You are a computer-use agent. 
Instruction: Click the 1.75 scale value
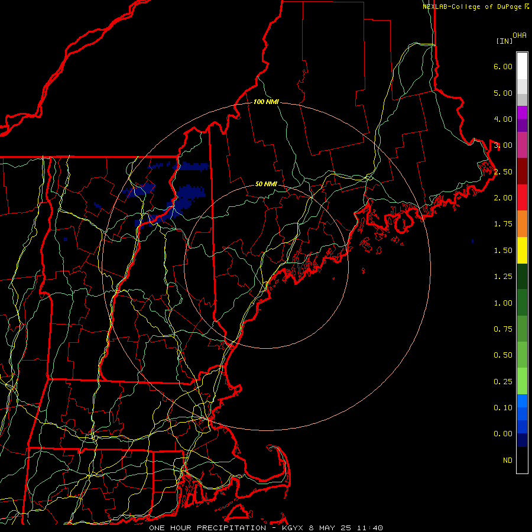coord(503,224)
